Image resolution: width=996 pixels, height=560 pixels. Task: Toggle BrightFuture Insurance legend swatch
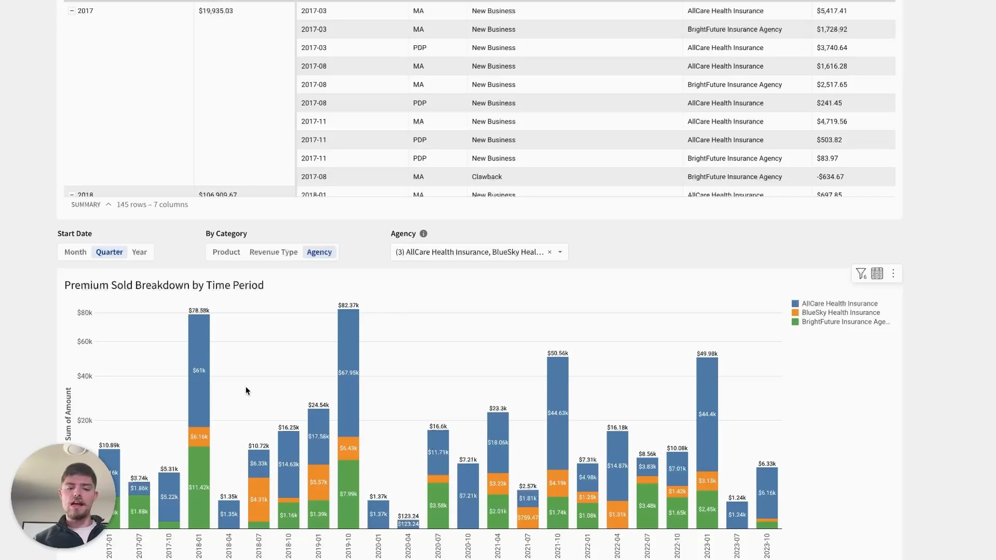[795, 321]
